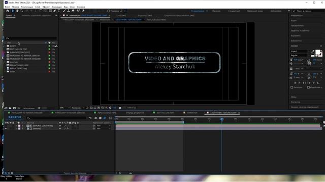
Task: Click the eyedropper icon in Character panel
Action: (x=313, y=52)
